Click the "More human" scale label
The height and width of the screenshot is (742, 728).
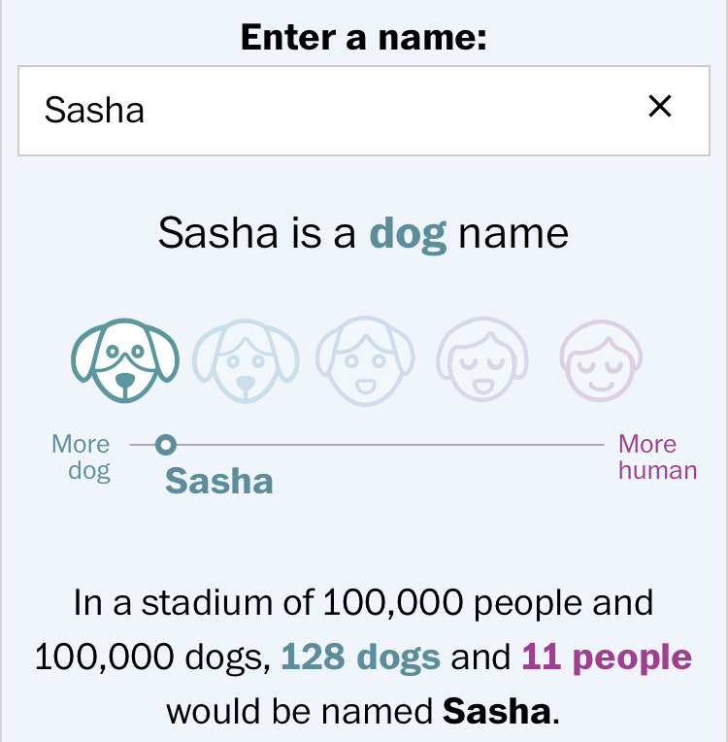pos(657,457)
